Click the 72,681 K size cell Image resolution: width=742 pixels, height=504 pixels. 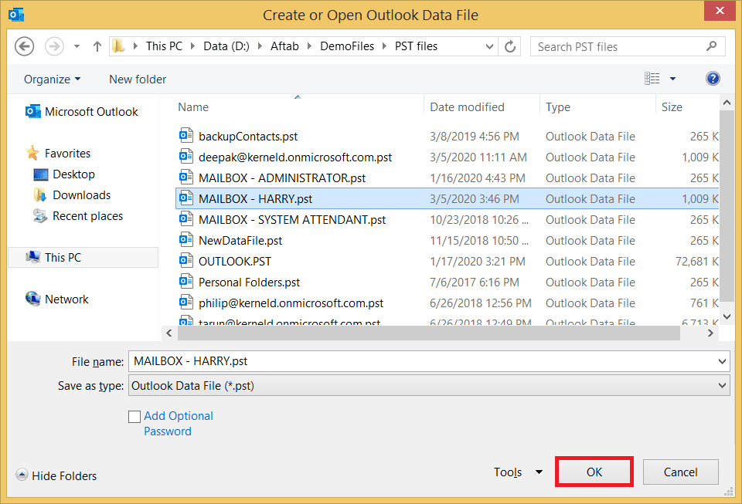click(x=696, y=261)
